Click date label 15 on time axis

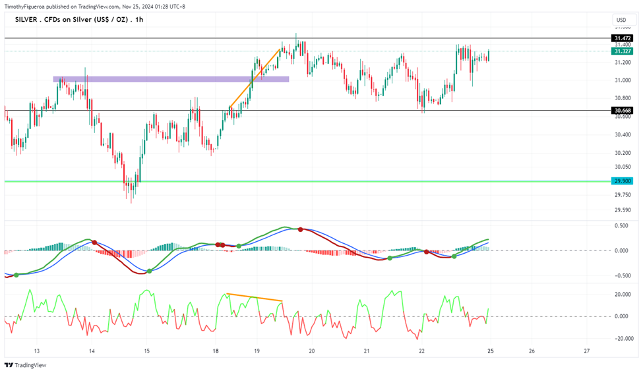click(147, 351)
